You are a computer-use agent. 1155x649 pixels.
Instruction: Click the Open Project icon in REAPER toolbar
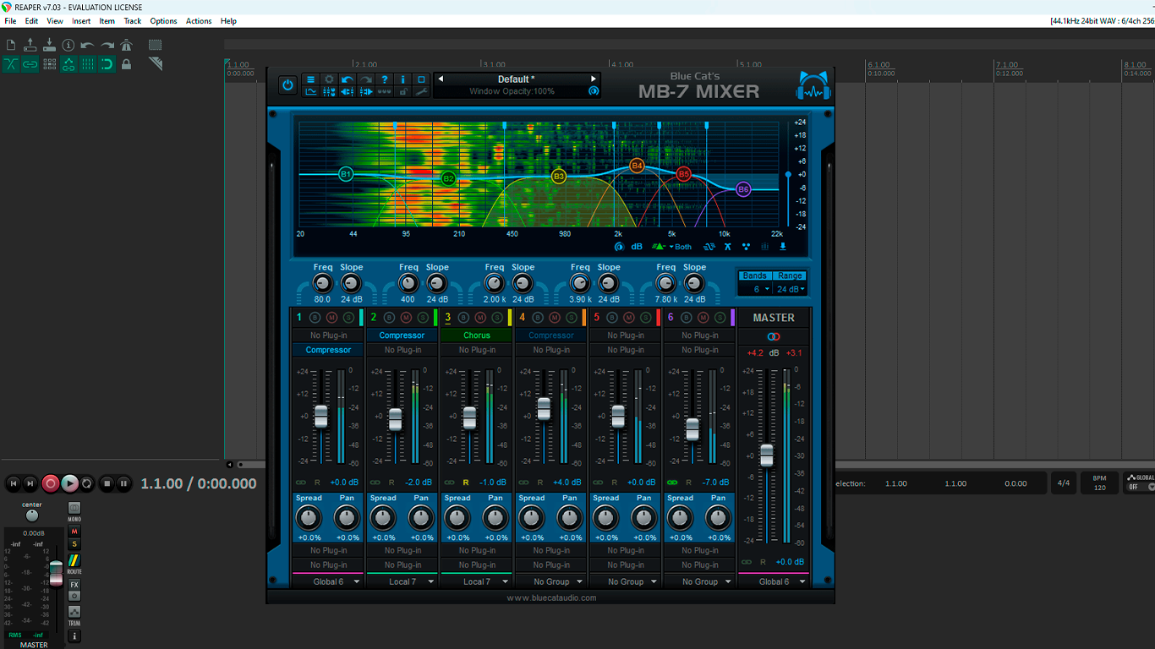[x=30, y=45]
